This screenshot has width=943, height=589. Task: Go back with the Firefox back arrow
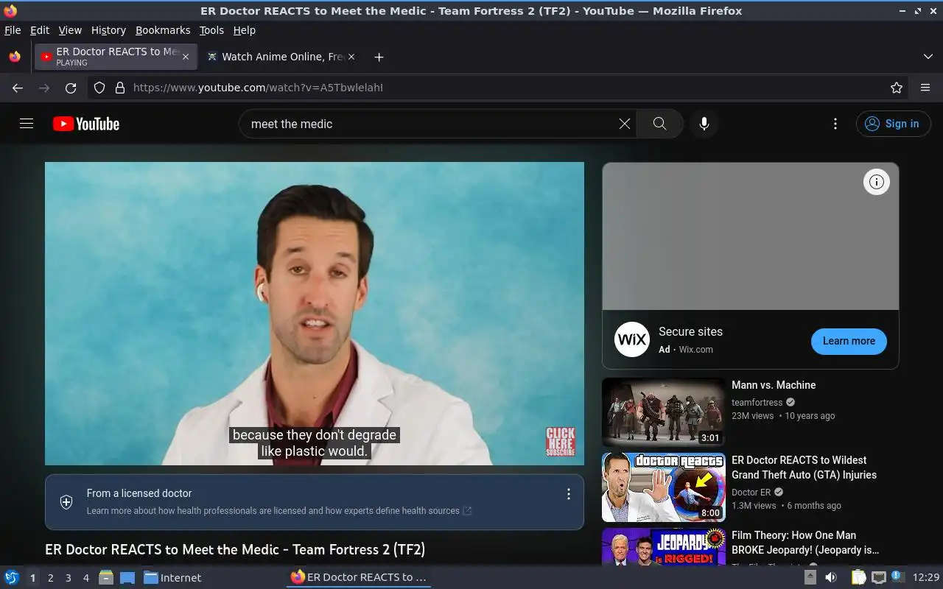click(18, 88)
